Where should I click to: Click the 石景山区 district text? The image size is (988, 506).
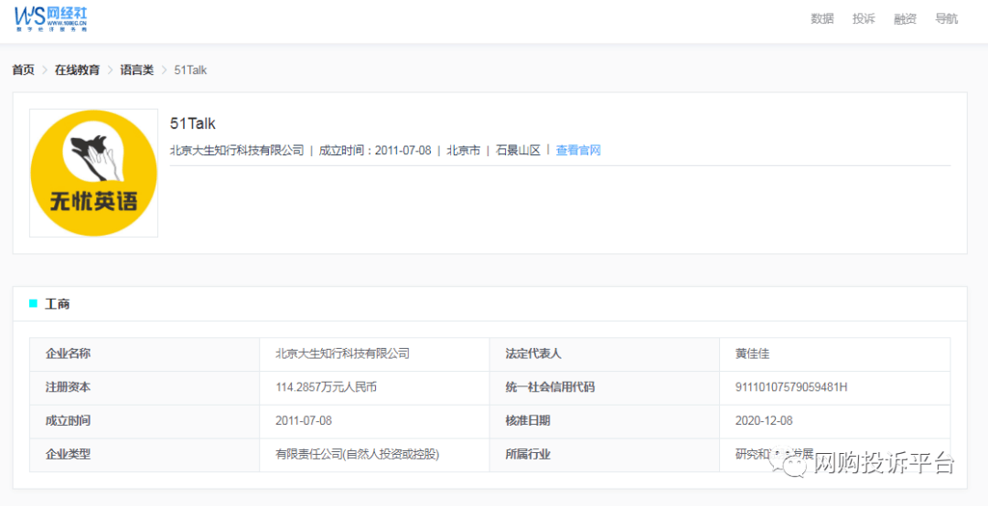tap(519, 150)
